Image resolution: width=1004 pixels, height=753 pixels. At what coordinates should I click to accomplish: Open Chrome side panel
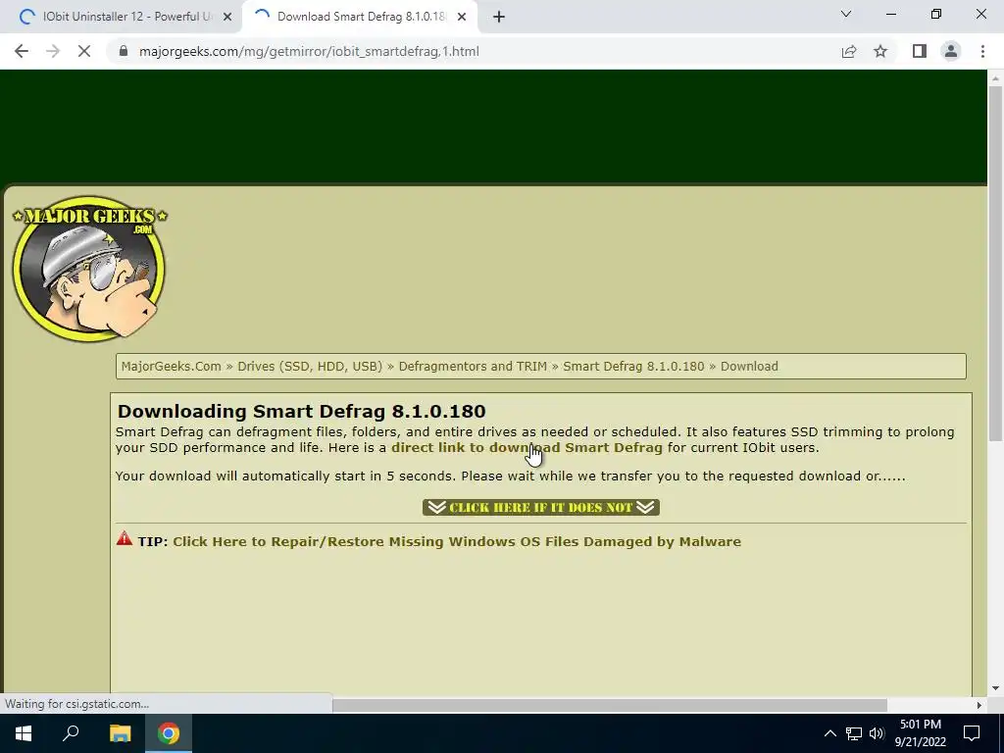click(920, 51)
